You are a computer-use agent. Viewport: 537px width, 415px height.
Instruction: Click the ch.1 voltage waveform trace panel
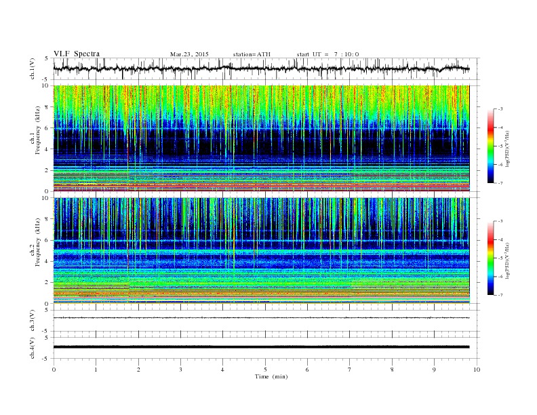pos(266,68)
